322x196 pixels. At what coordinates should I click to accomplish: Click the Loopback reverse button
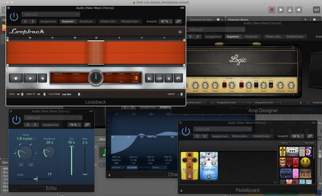coord(42,78)
